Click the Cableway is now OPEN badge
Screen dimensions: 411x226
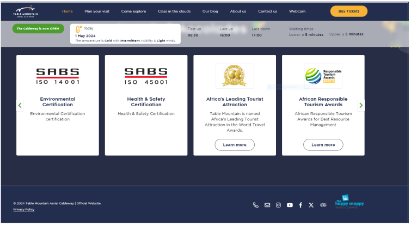point(38,28)
